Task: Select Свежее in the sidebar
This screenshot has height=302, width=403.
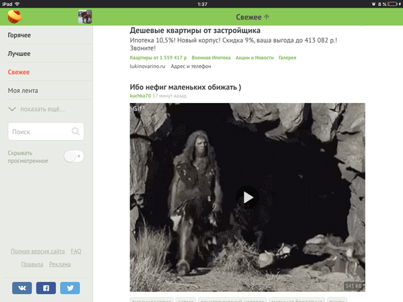Action: [19, 72]
